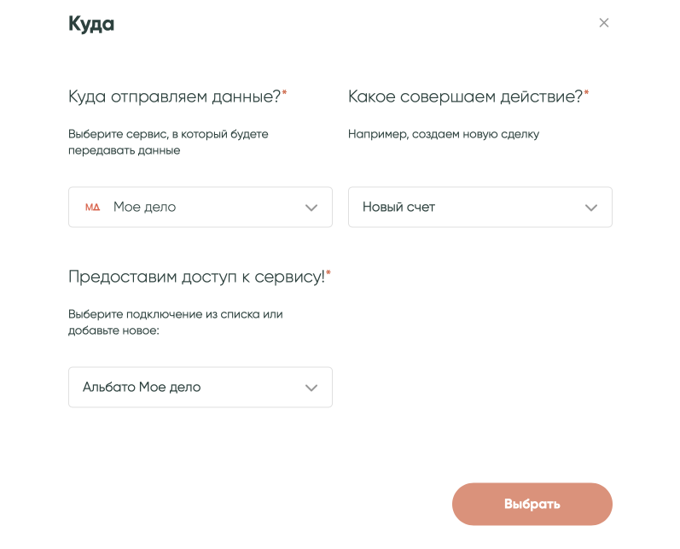Click the chevron arrow in Мое дело field

coord(311,207)
